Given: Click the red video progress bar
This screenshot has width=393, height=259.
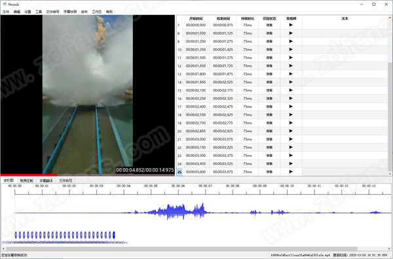Looking at the screenshot, I should [x=29, y=175].
